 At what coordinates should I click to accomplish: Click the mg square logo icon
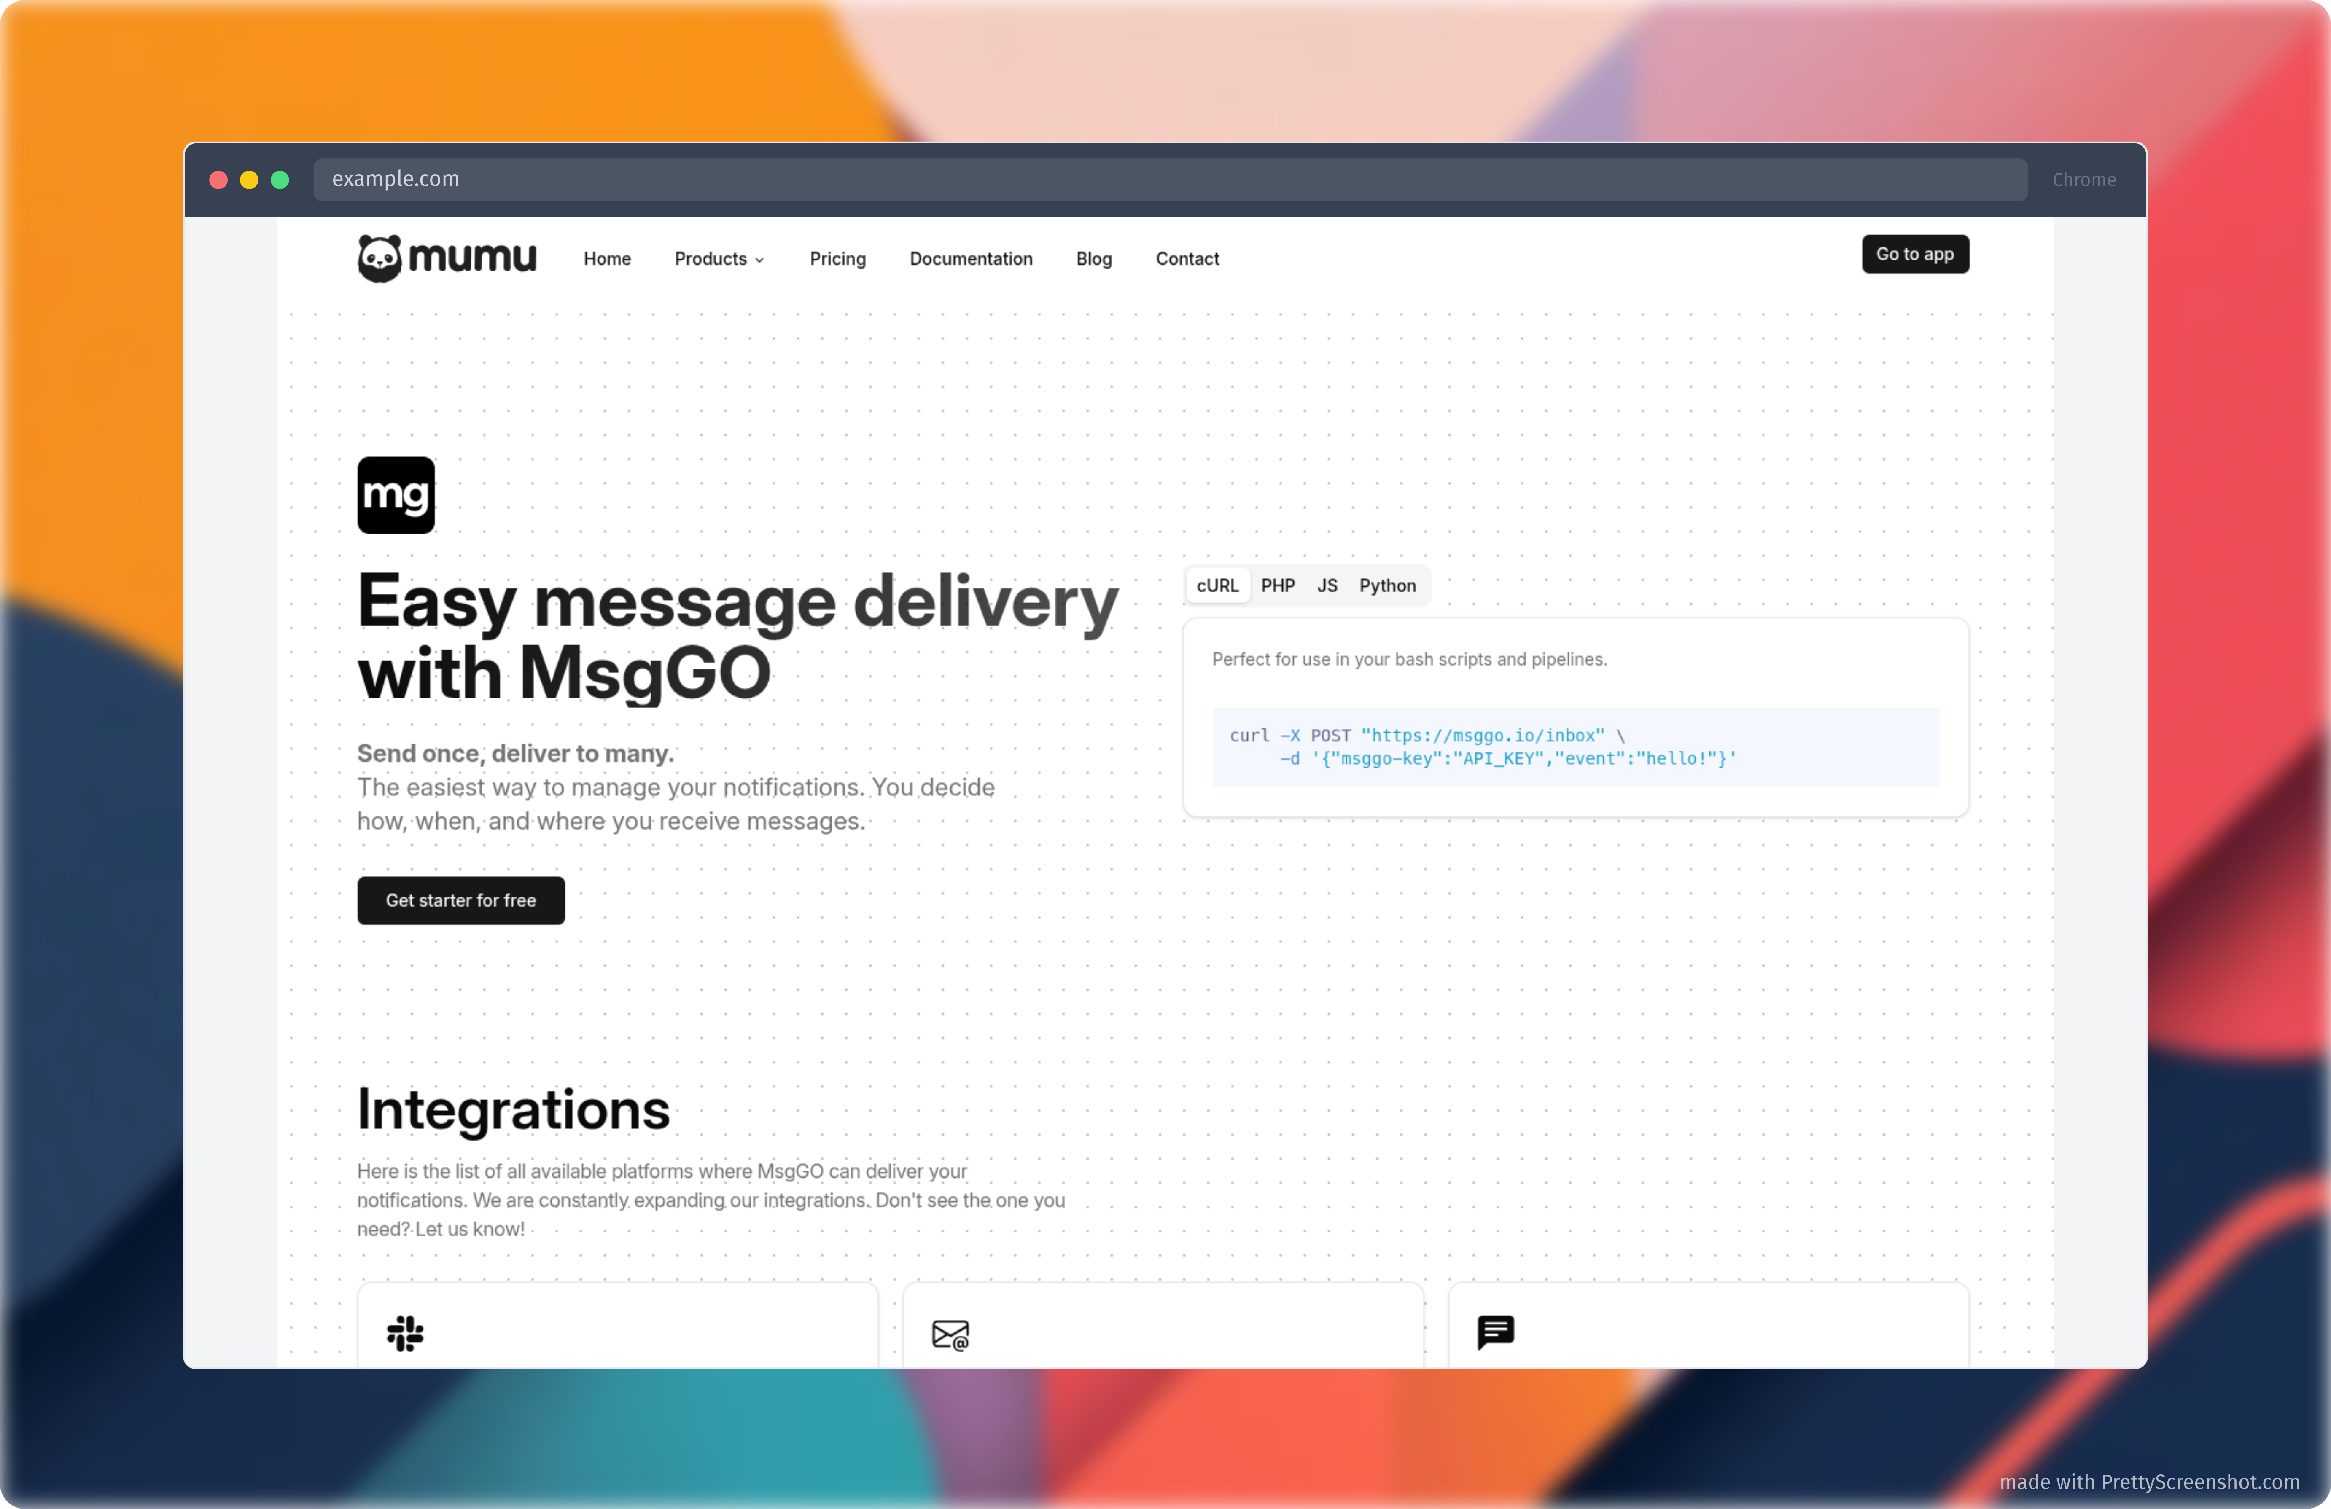click(x=396, y=494)
